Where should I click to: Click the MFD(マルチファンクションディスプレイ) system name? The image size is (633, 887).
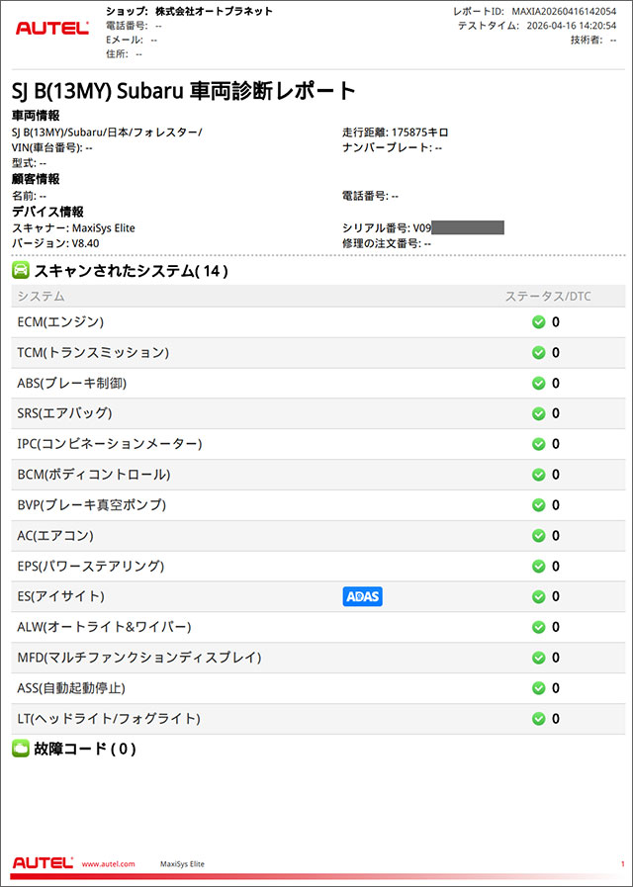tap(139, 658)
